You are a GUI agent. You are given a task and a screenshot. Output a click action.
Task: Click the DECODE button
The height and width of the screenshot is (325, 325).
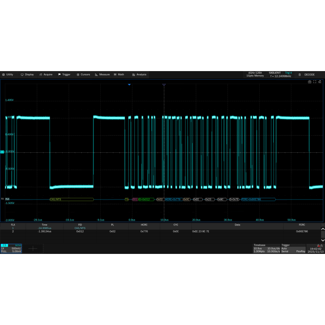point(307,75)
